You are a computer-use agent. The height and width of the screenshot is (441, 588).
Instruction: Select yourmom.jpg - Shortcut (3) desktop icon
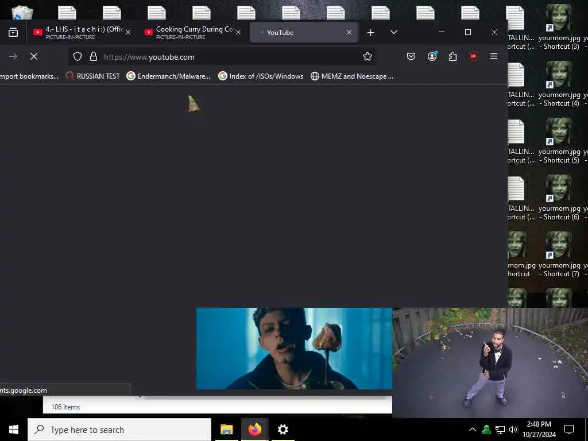tap(559, 28)
